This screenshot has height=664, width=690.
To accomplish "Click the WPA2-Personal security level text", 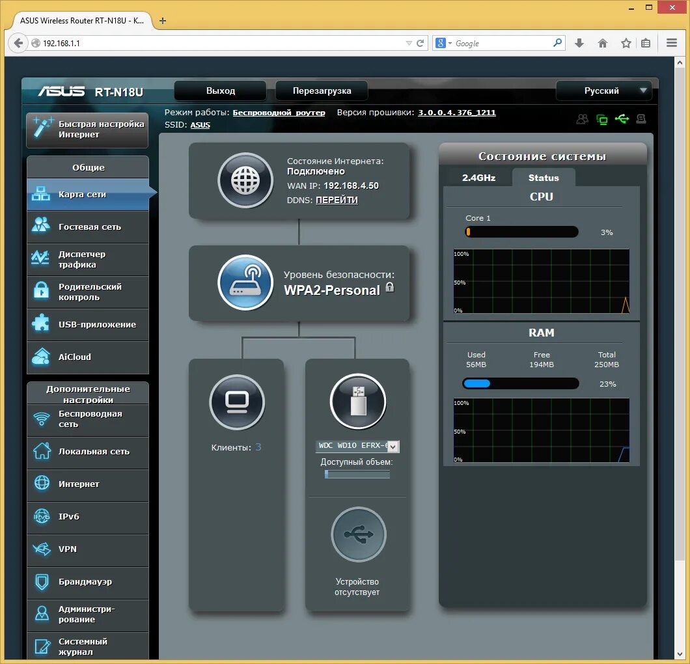I will point(332,290).
